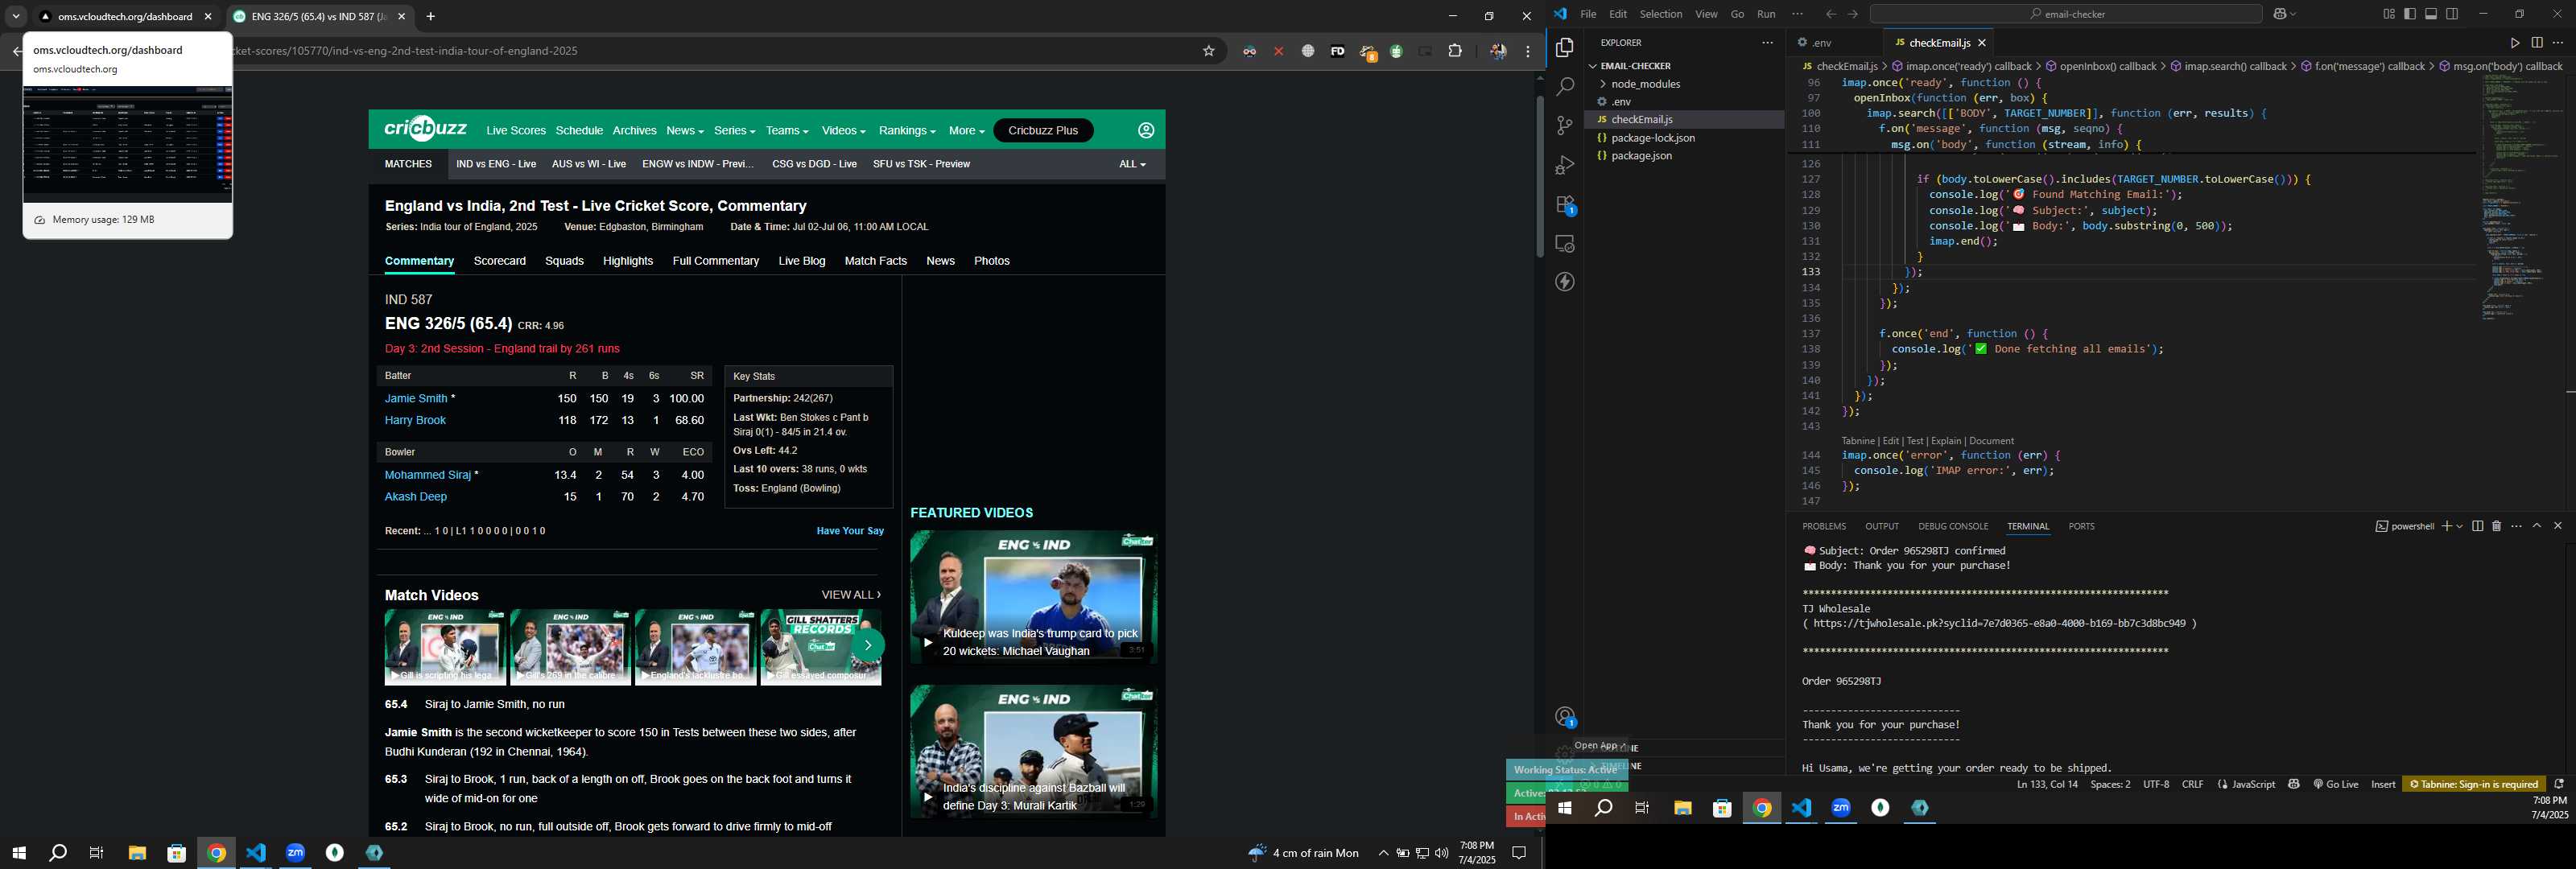Close the checkEmail.js editor tab

(x=1981, y=43)
